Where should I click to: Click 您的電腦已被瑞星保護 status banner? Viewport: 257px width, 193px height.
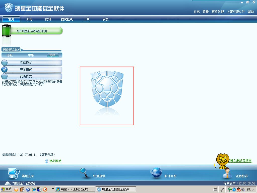[36, 31]
